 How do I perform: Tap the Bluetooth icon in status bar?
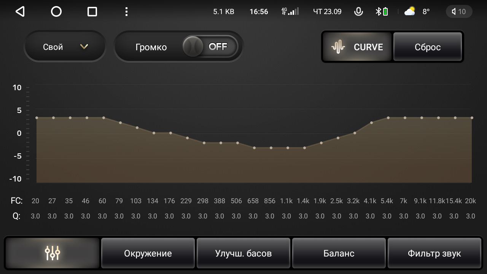pyautogui.click(x=379, y=12)
